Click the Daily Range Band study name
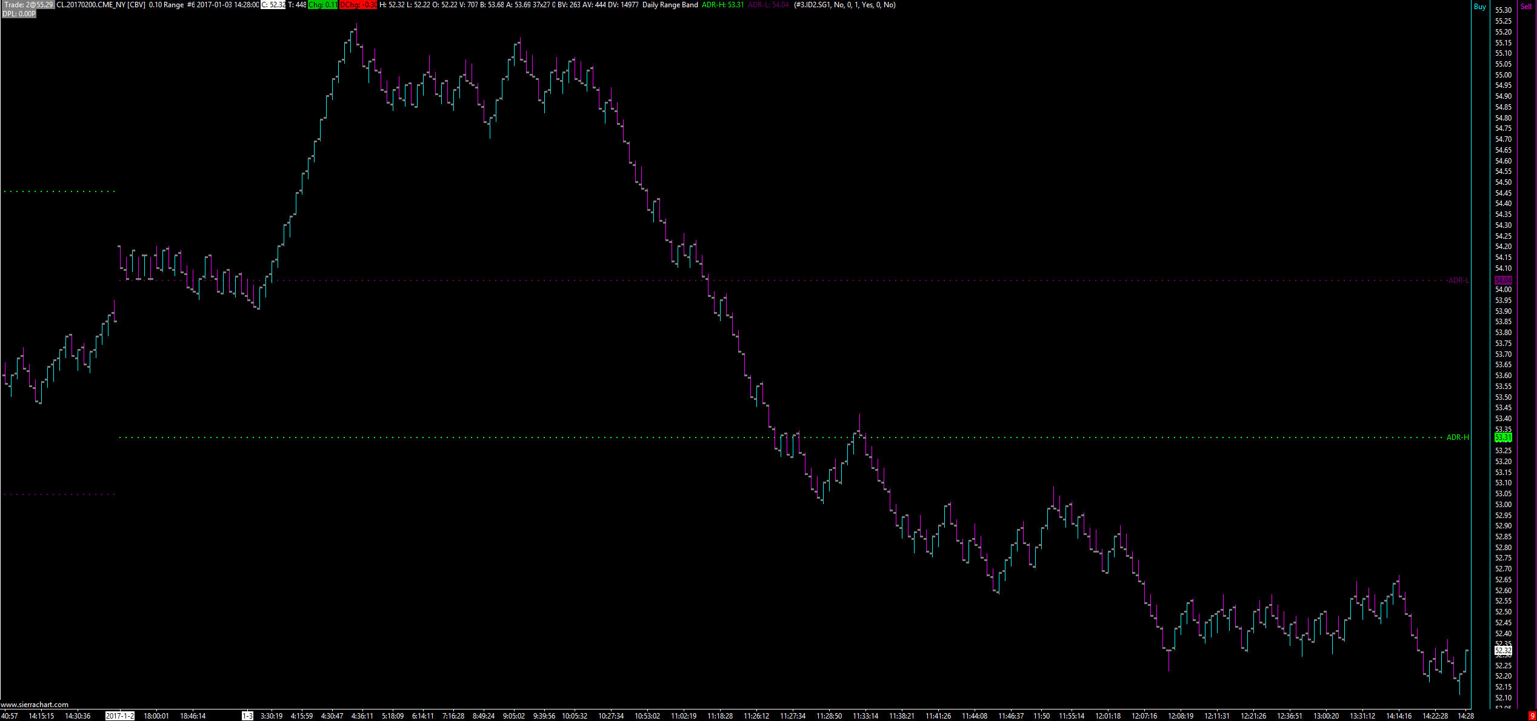Screen dimensions: 1537x721 pos(670,5)
